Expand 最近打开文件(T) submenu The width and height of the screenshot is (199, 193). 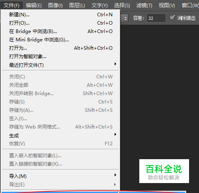pyautogui.click(x=60, y=65)
